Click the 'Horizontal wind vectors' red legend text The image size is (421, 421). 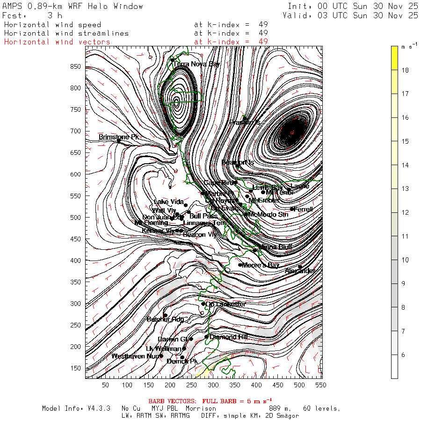pyautogui.click(x=57, y=42)
